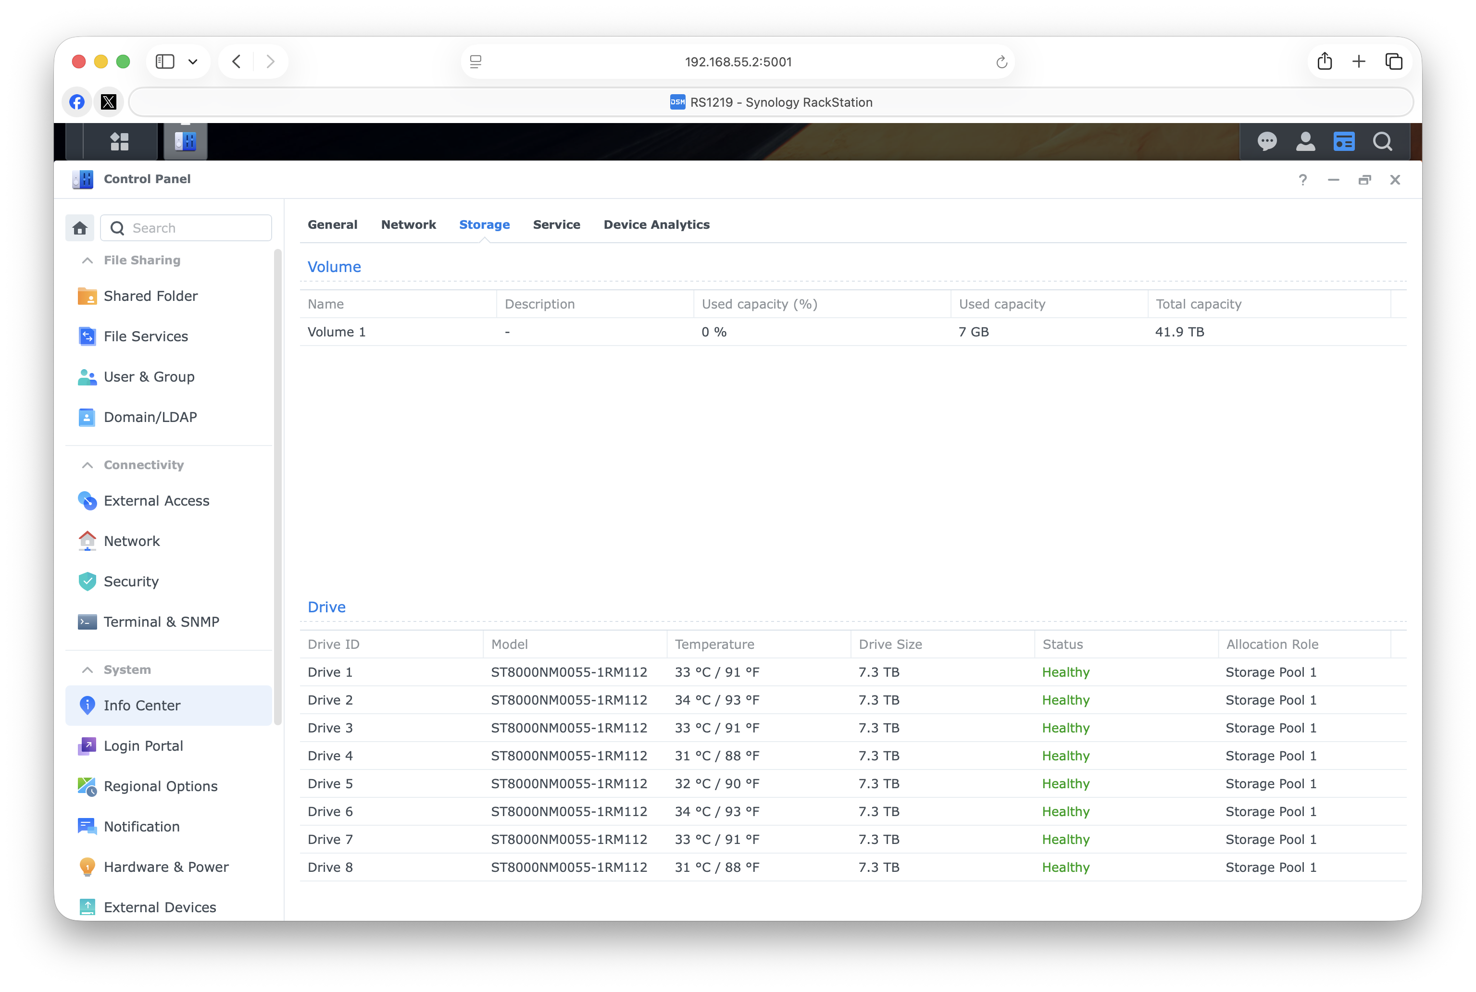Open Shared Folder settings

tap(168, 296)
